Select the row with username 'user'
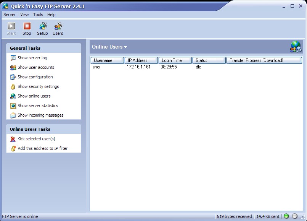 196,67
